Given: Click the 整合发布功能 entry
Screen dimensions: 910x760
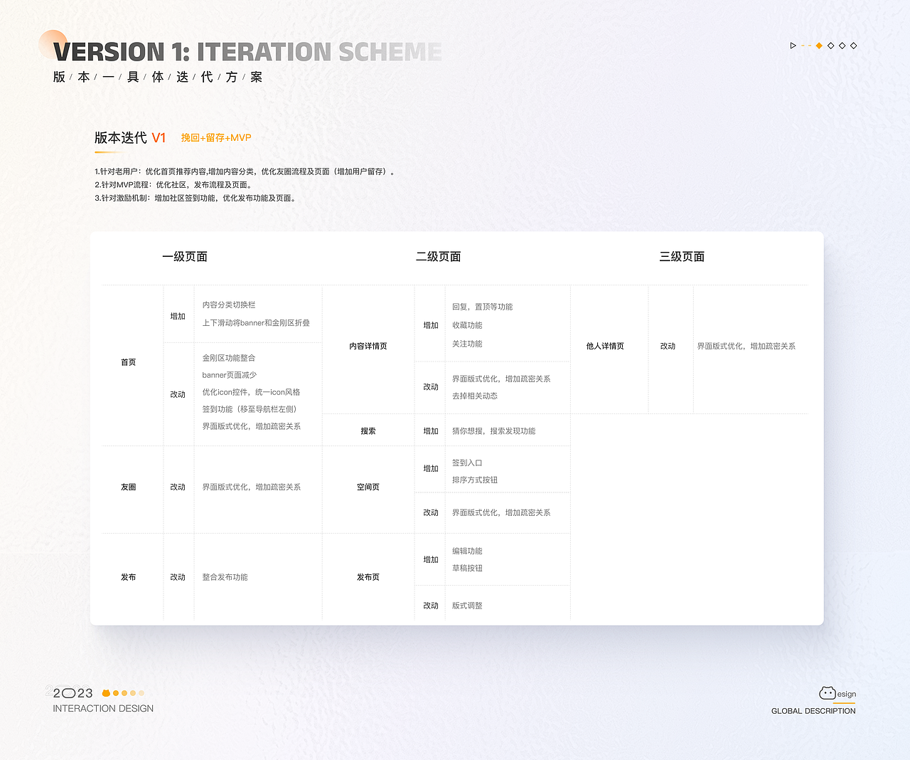Looking at the screenshot, I should click(x=225, y=577).
